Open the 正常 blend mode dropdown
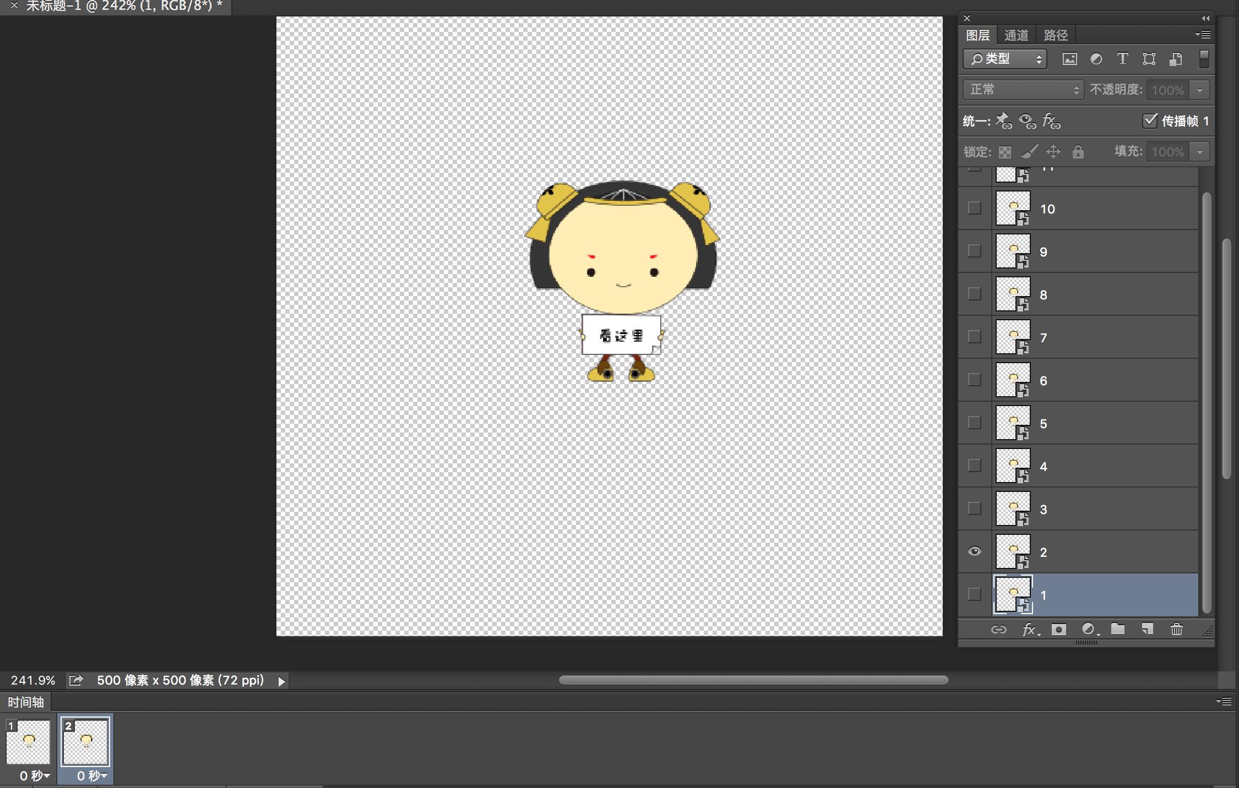The width and height of the screenshot is (1239, 788). coord(1023,90)
